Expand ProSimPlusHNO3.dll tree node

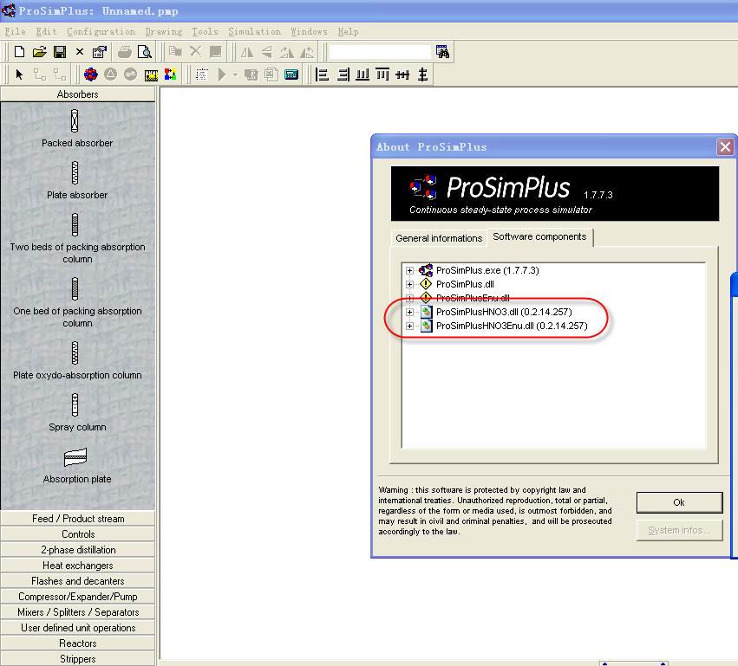tap(409, 312)
